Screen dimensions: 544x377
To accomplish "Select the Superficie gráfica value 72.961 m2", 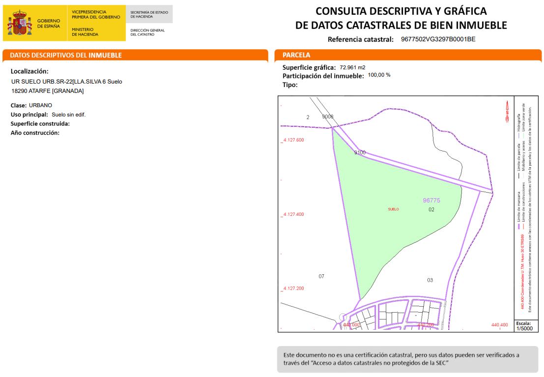I will click(352, 67).
